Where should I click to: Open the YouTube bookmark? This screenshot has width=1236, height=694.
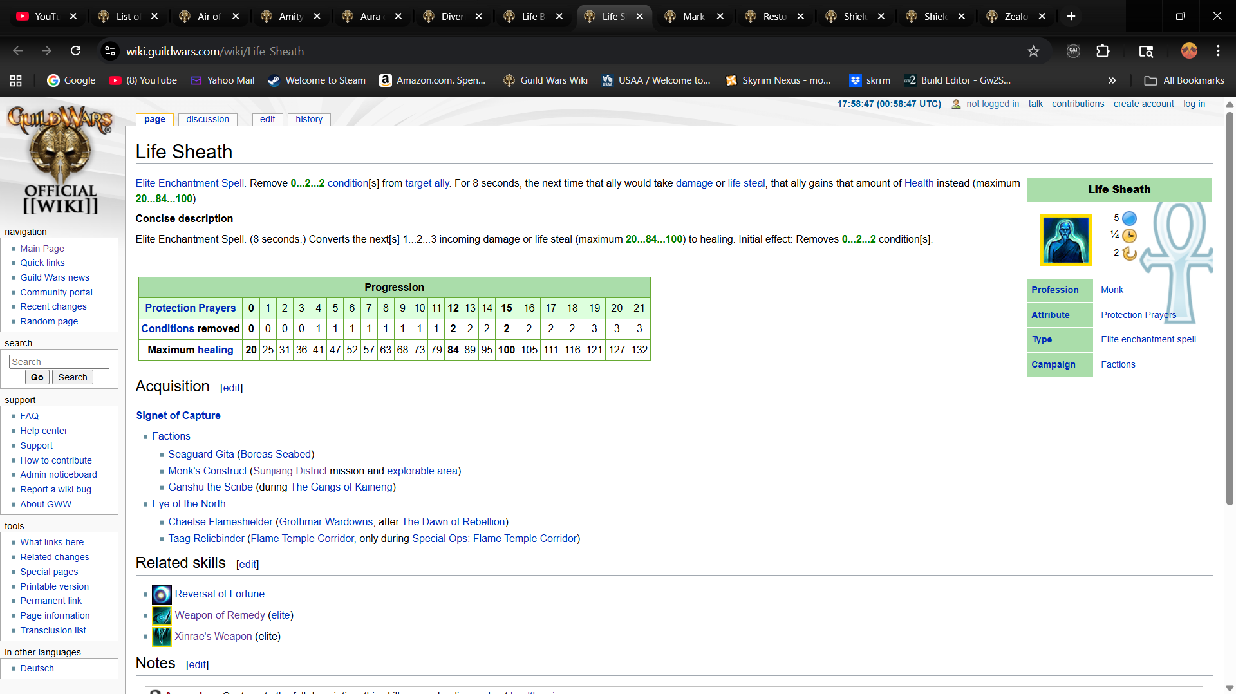click(143, 80)
